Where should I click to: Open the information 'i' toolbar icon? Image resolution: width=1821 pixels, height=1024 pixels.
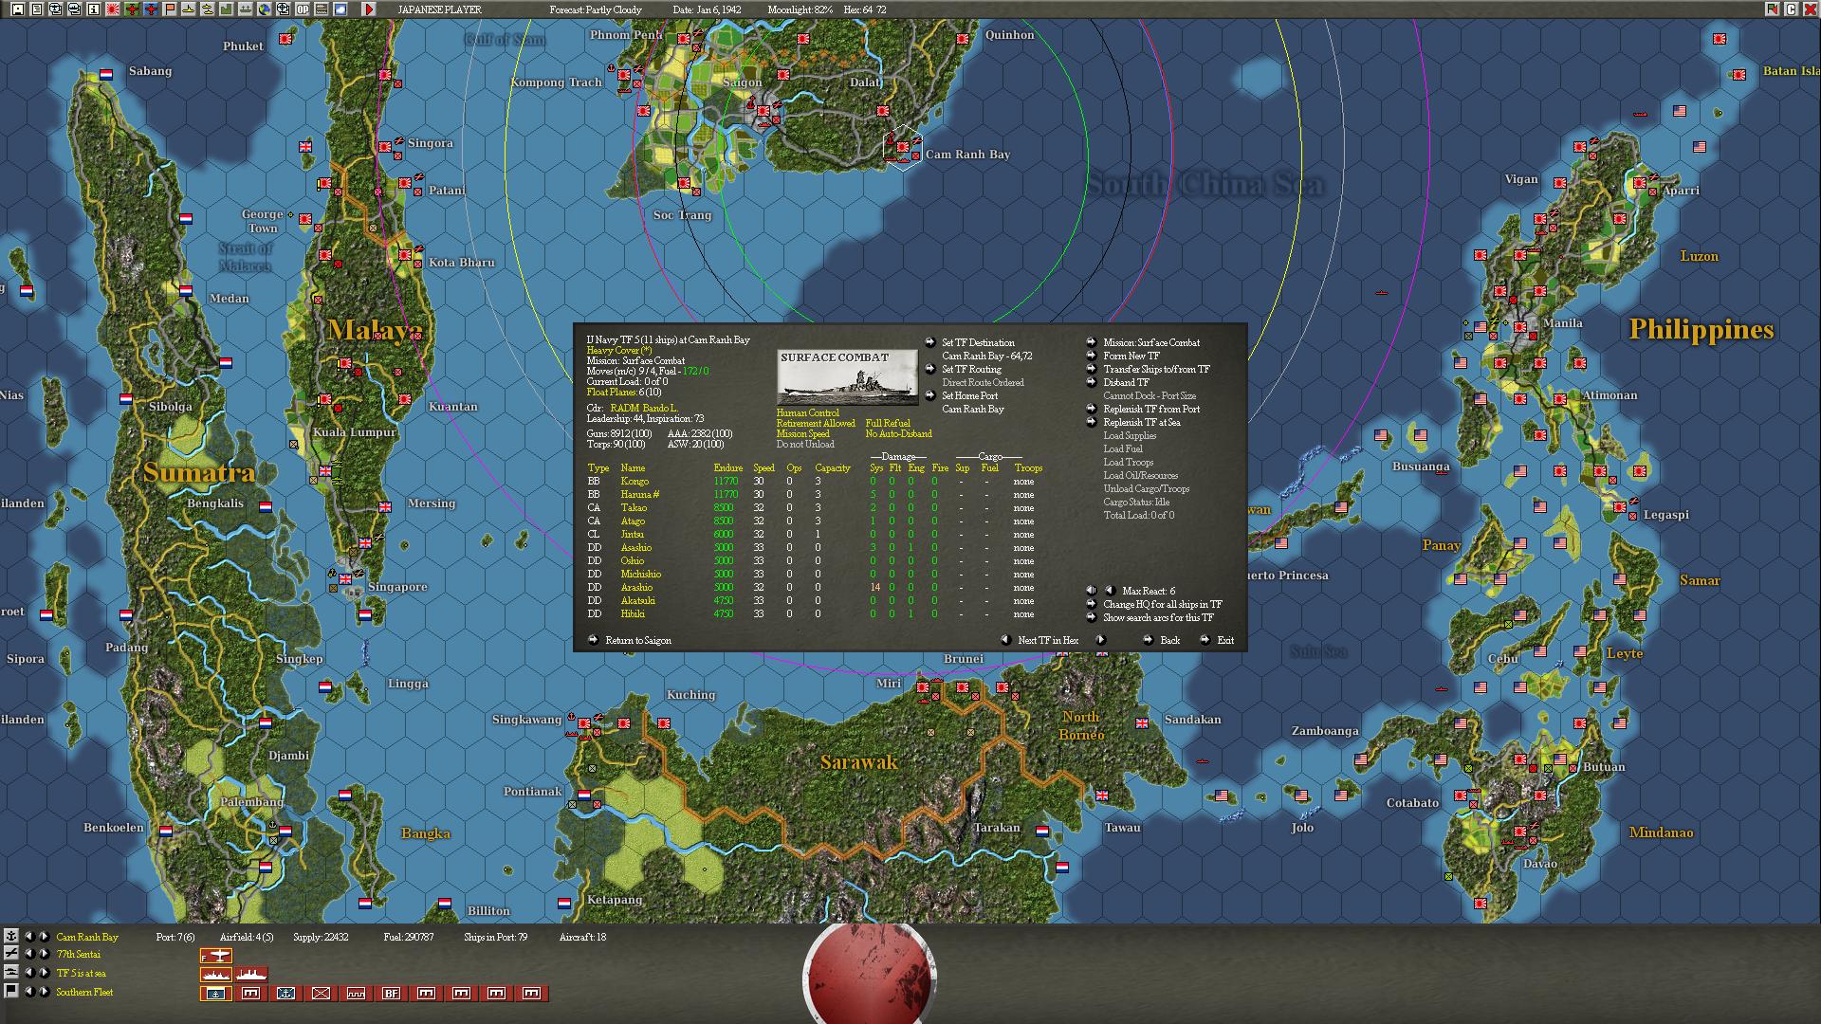pyautogui.click(x=94, y=9)
